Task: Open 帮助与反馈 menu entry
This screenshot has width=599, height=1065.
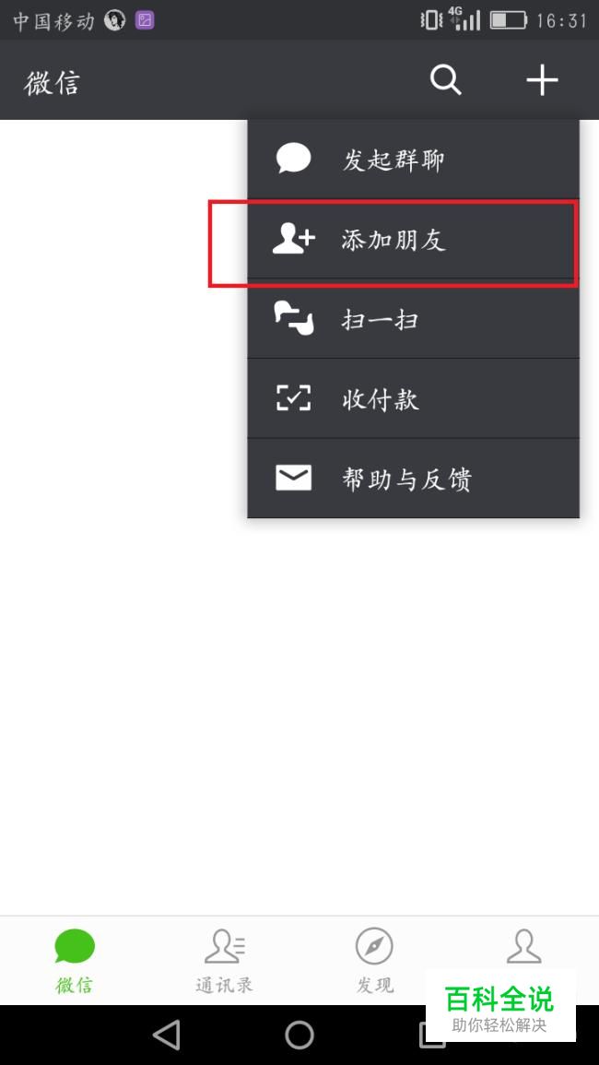Action: tap(413, 478)
